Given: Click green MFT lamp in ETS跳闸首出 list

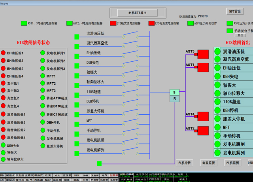Looking at the screenshot, I should point(217,128).
